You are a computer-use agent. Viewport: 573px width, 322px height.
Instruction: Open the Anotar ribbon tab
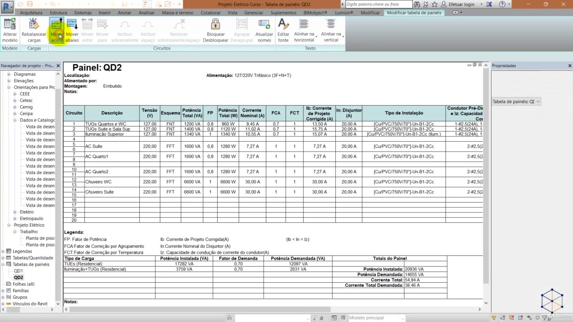click(x=124, y=13)
